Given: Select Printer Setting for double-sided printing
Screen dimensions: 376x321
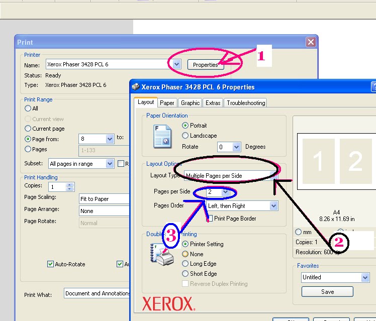Looking at the screenshot, I should tap(185, 244).
